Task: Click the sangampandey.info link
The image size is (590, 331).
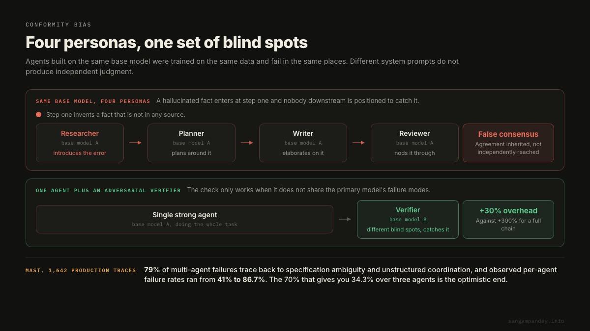Action: 536,321
